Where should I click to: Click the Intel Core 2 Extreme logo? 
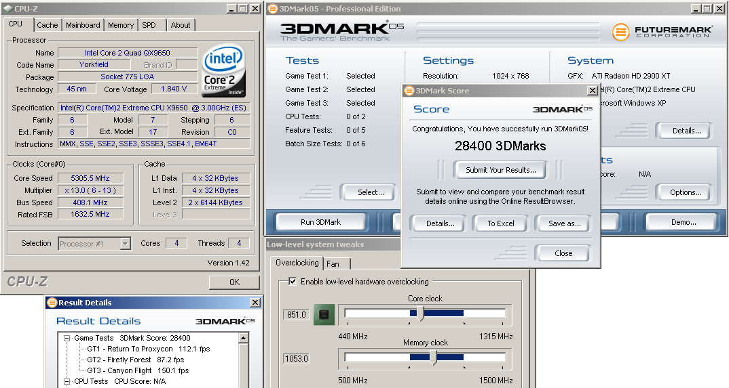[x=224, y=70]
